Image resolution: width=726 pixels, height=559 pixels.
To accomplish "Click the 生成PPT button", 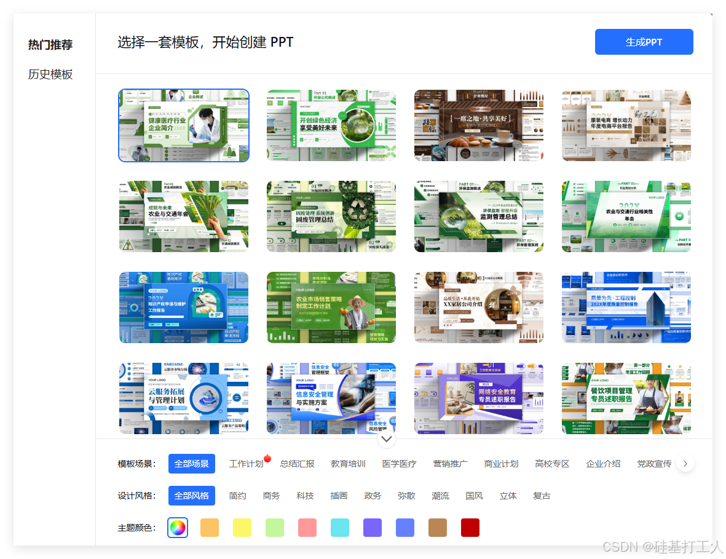I will coord(644,41).
